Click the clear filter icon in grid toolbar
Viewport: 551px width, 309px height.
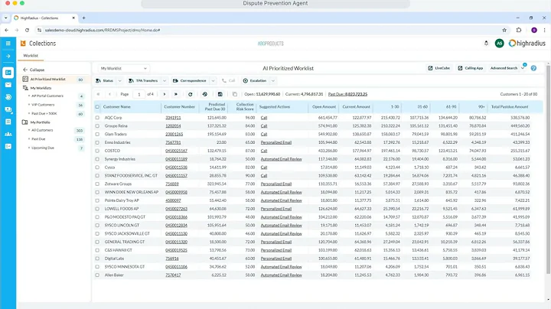(205, 94)
